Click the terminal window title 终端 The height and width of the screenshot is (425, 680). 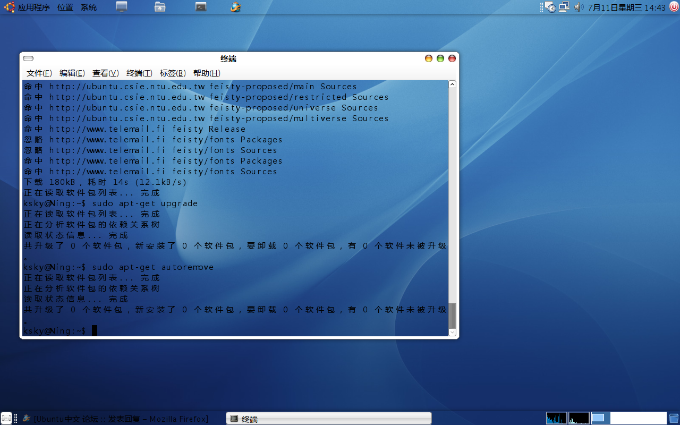pyautogui.click(x=228, y=58)
